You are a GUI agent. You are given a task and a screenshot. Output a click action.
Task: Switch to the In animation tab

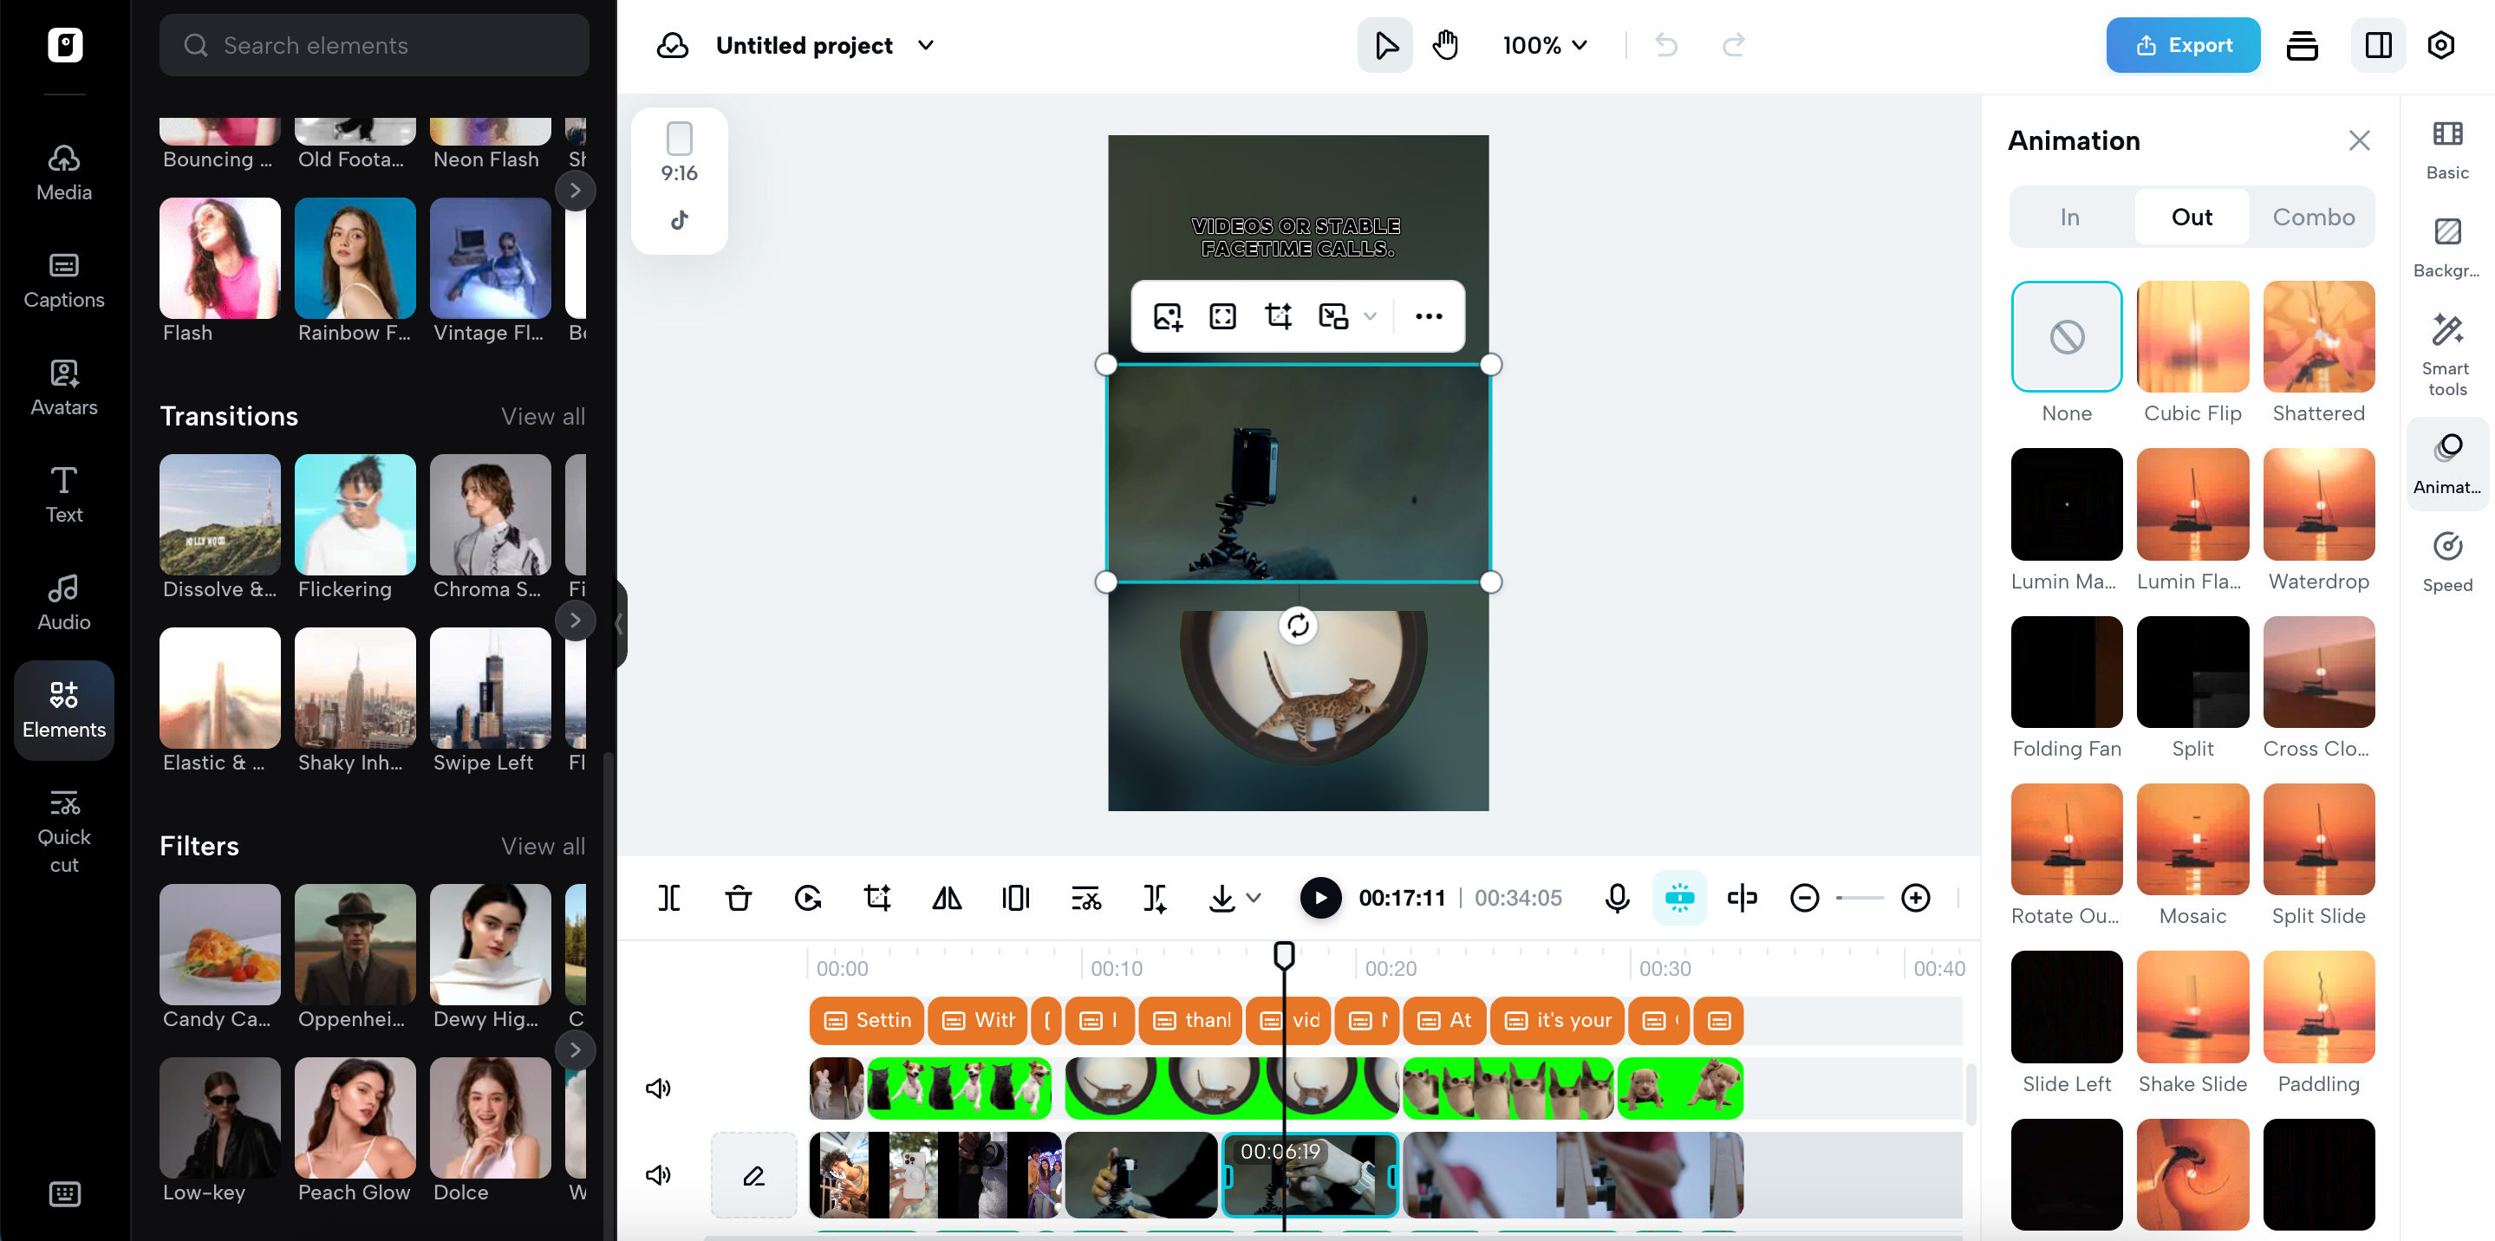(2070, 217)
